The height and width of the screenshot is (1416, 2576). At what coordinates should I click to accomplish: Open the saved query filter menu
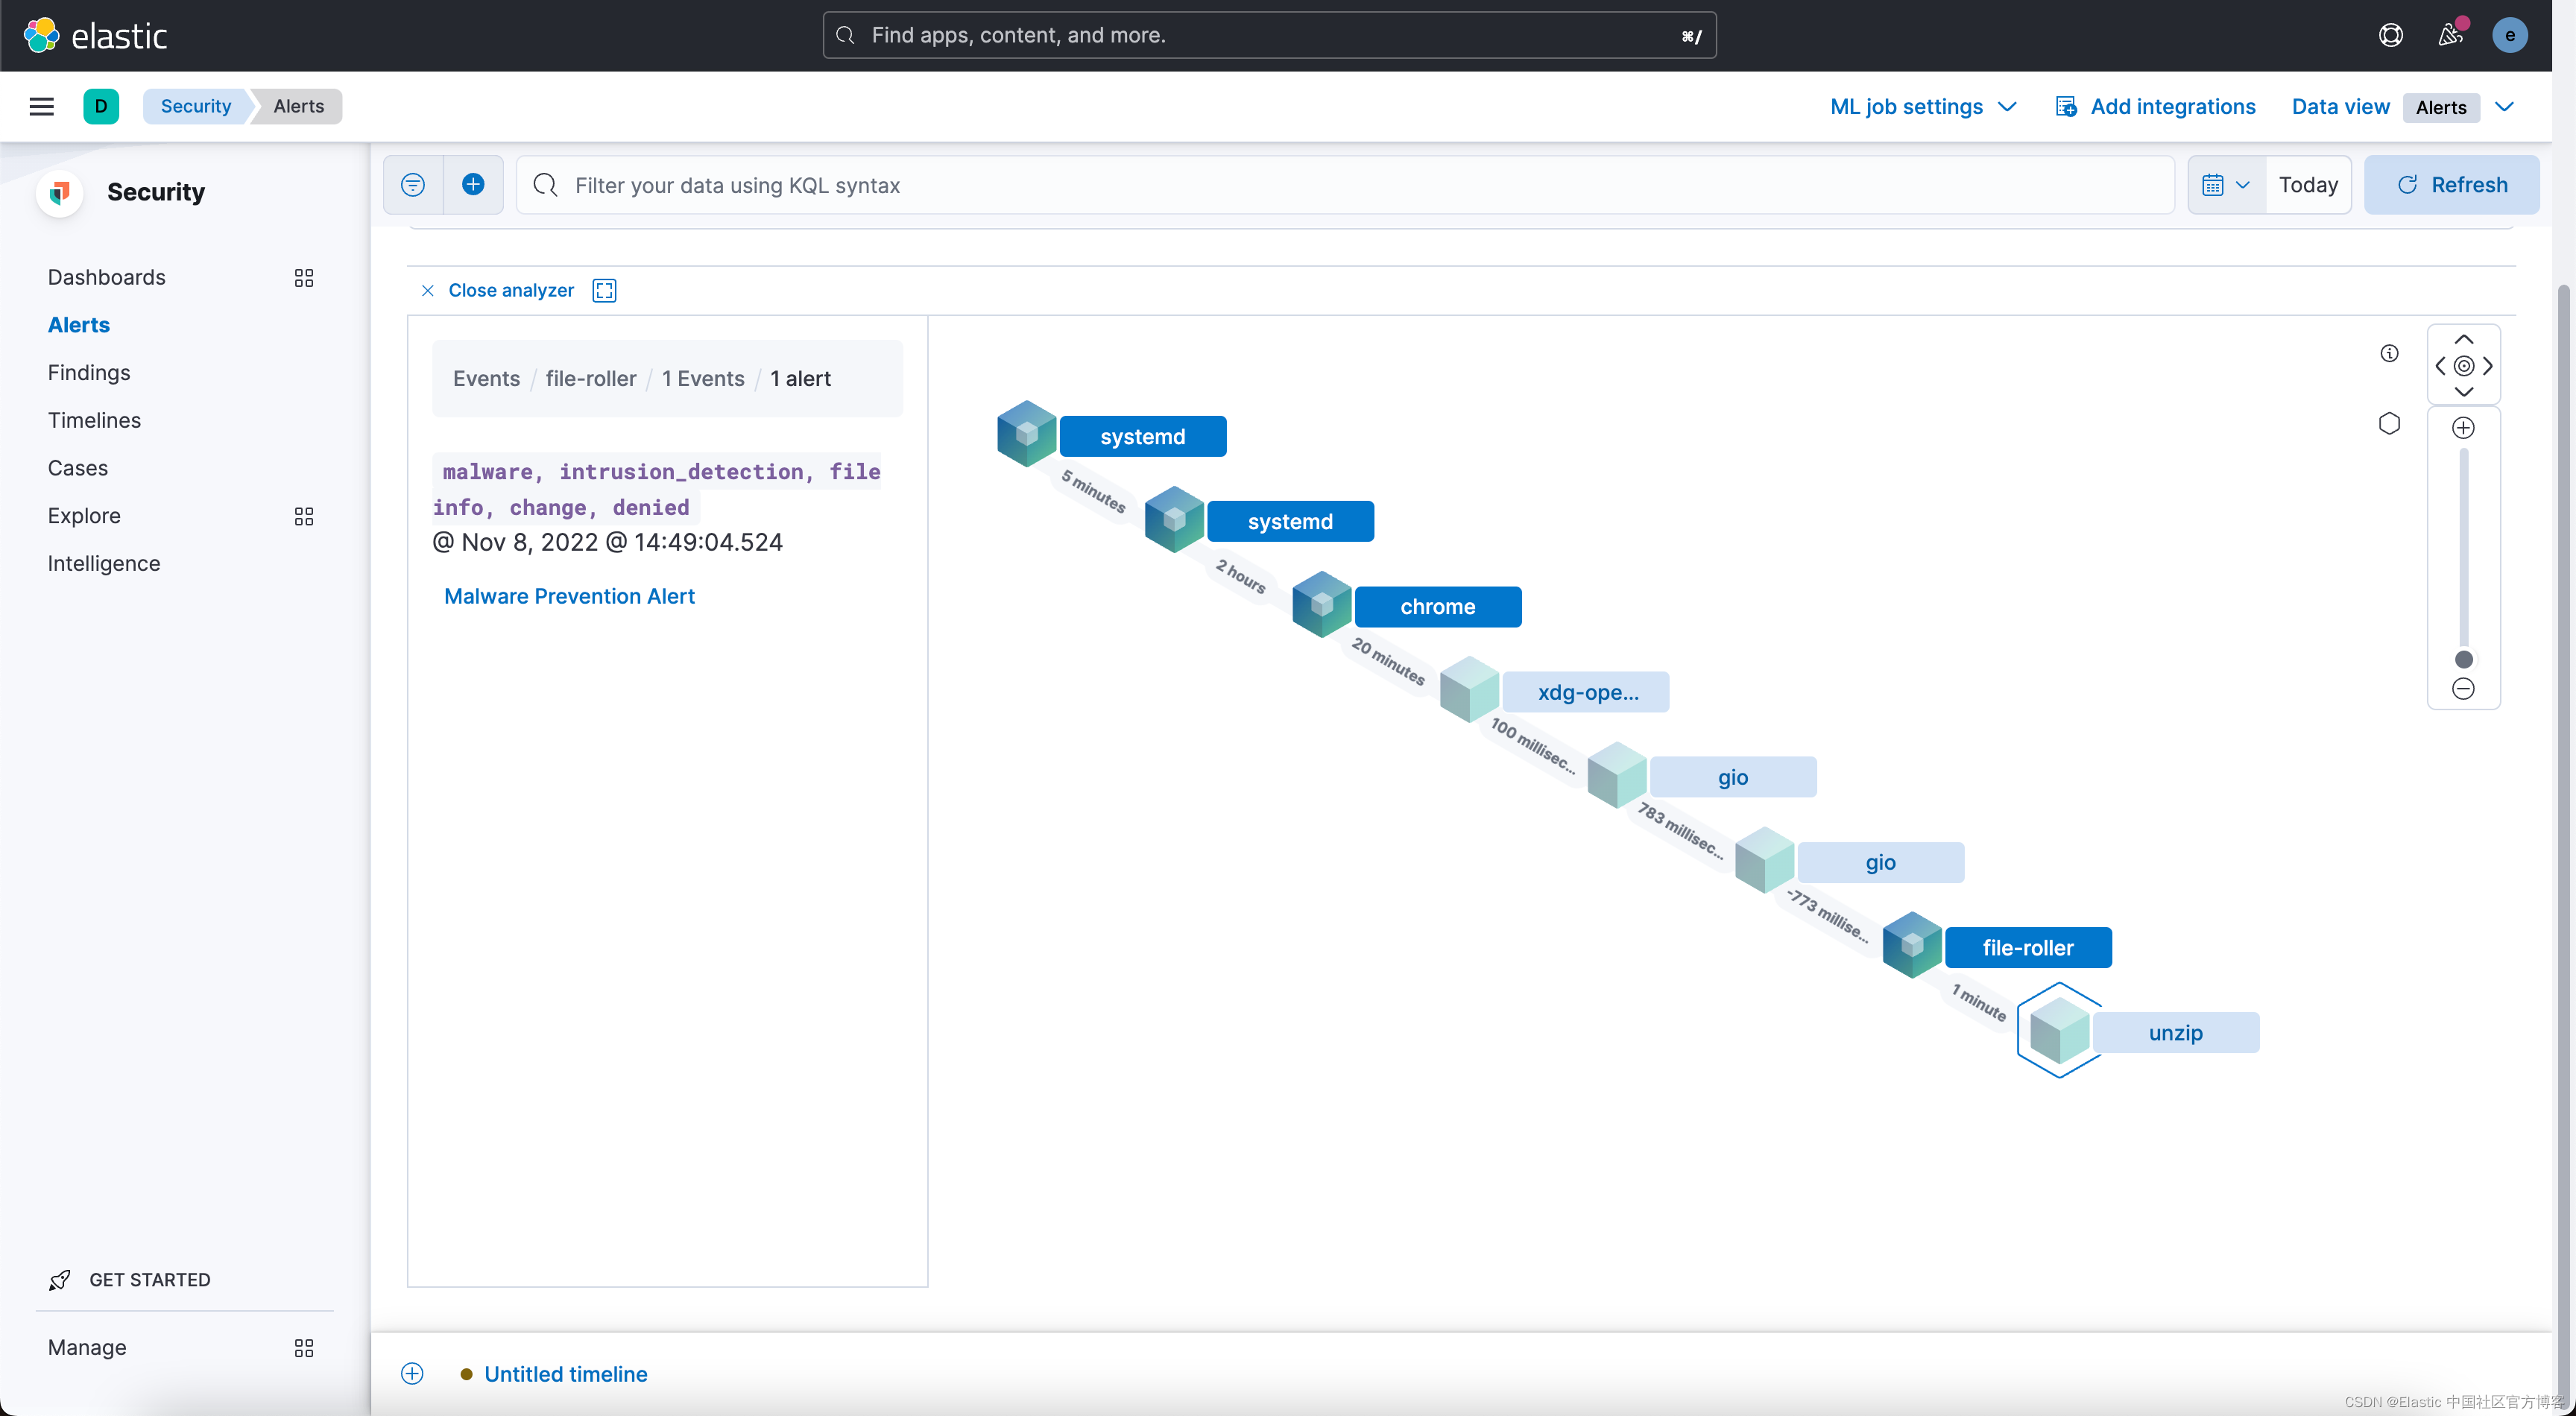(x=413, y=184)
